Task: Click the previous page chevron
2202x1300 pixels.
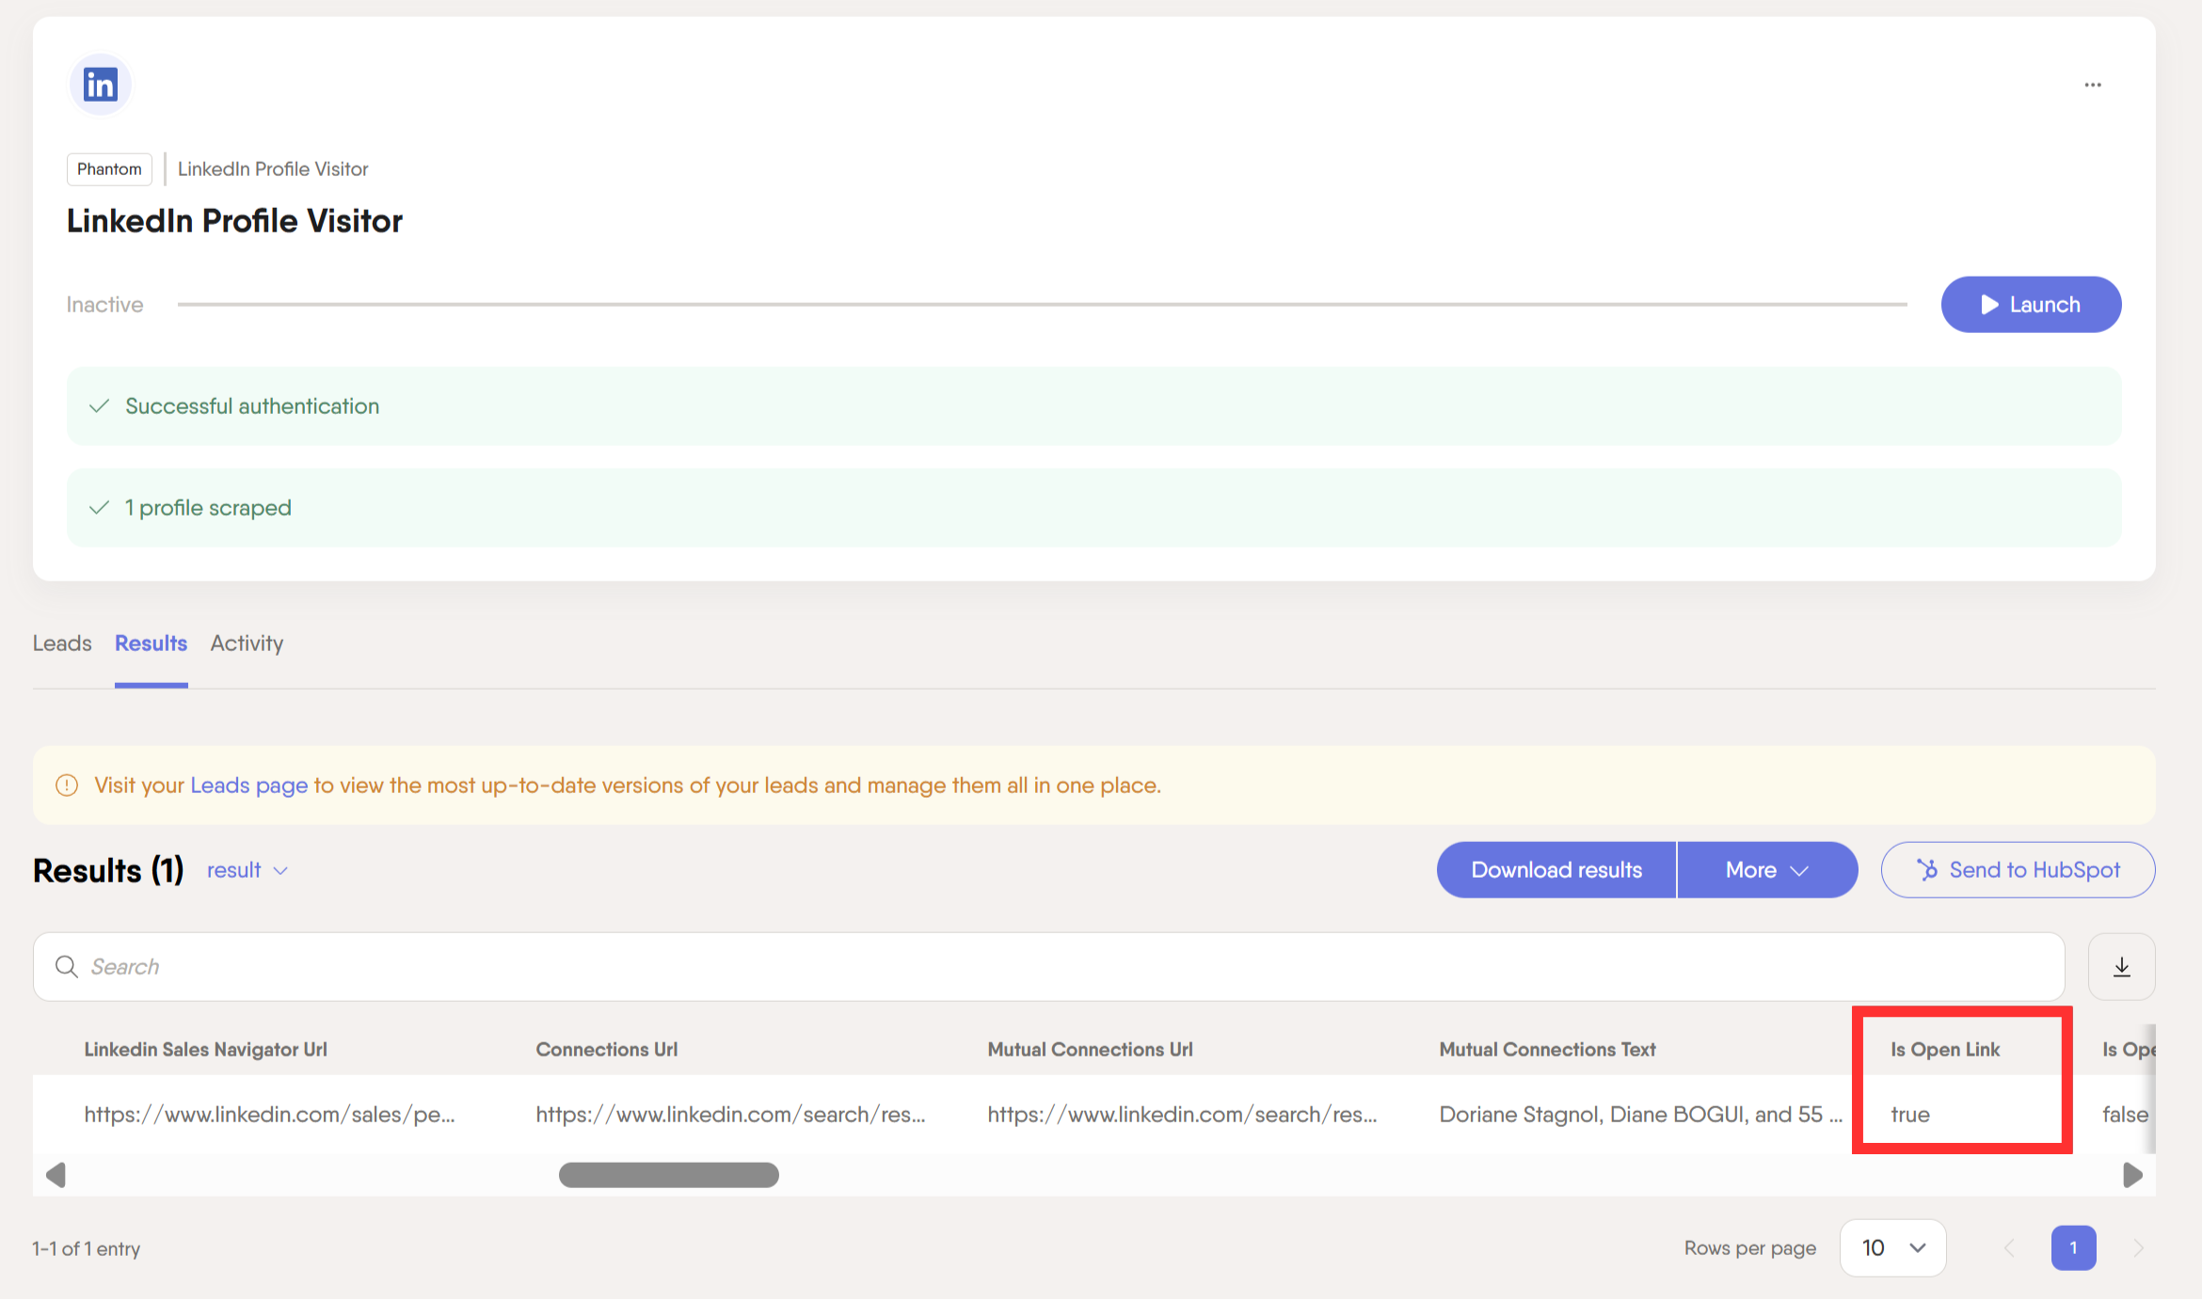Action: point(2009,1248)
